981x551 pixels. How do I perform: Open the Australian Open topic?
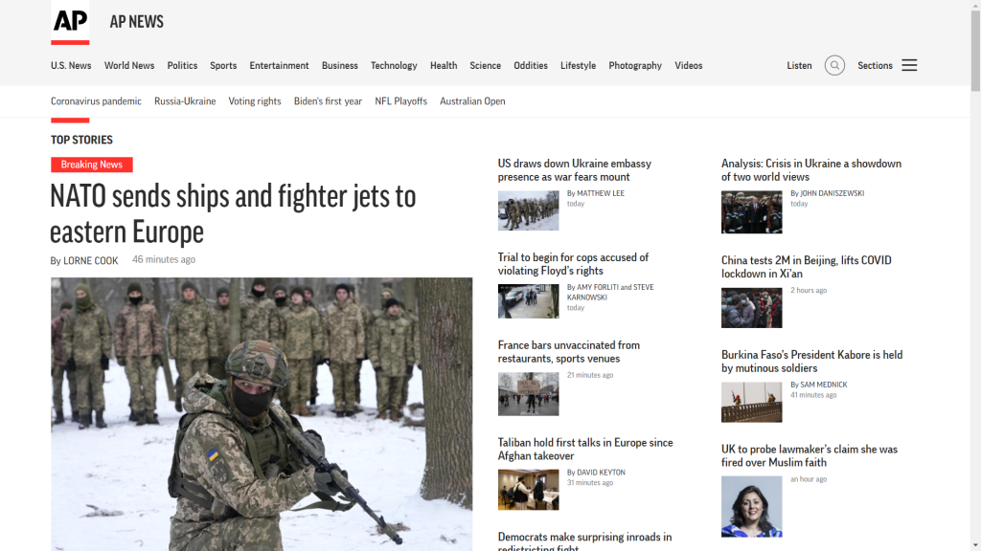point(472,100)
